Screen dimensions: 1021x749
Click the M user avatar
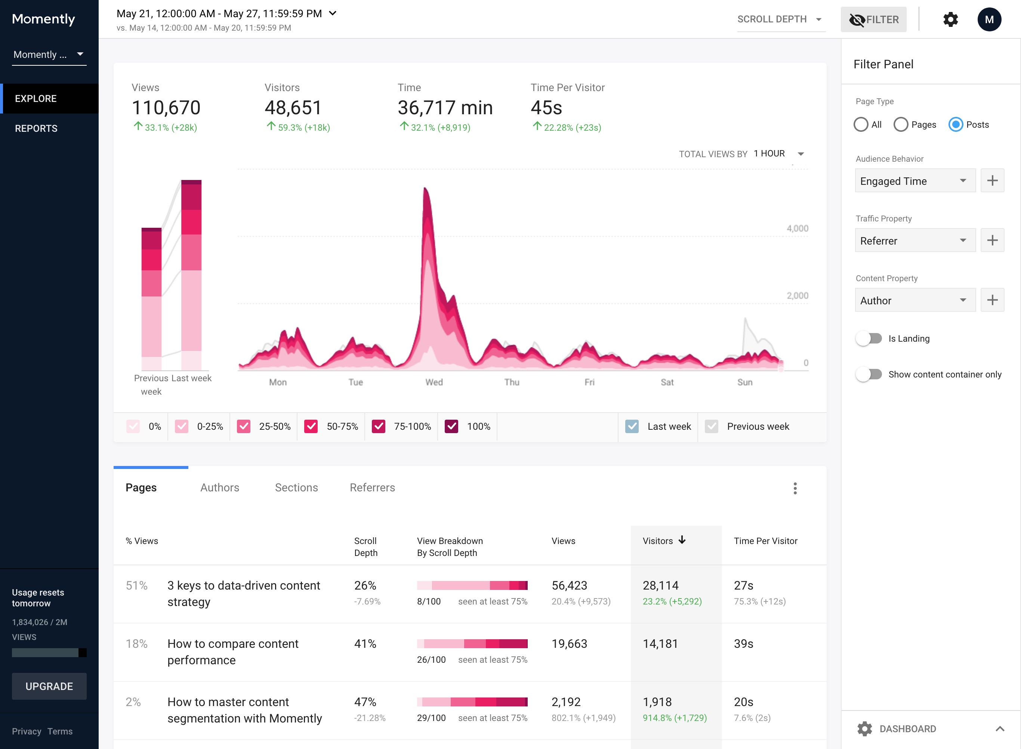[989, 19]
